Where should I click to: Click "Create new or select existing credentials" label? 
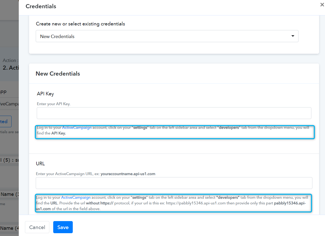80,24
